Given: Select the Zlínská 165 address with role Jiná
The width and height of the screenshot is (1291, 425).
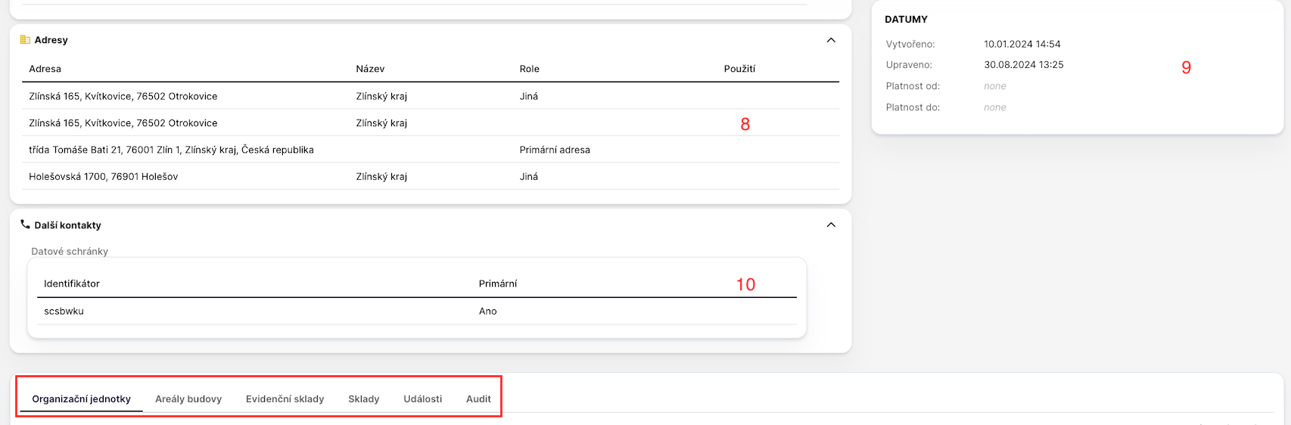Looking at the screenshot, I should point(123,96).
